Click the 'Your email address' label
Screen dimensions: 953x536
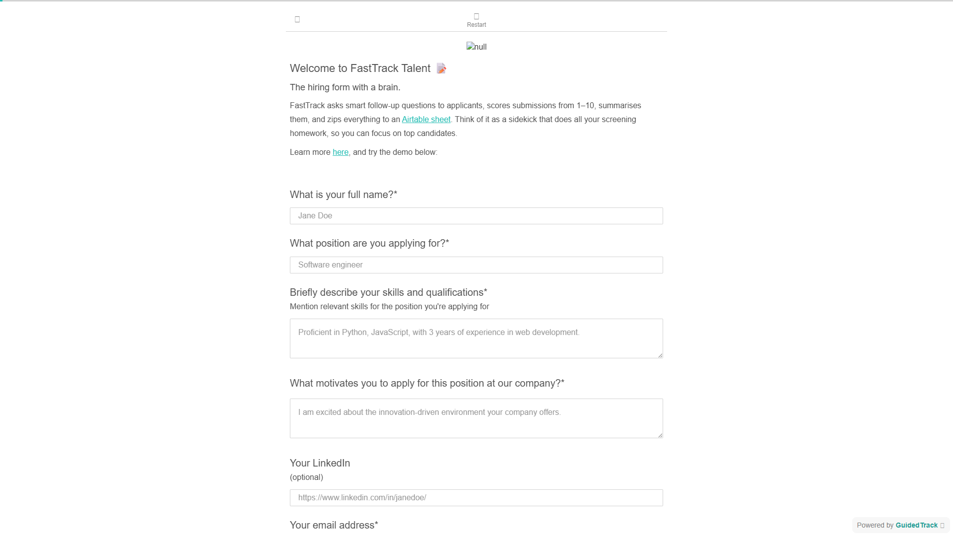tap(334, 525)
